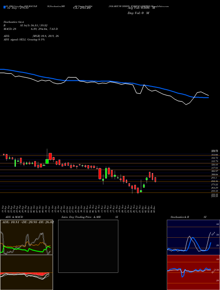Click the red RSI chart panel

click(193, 272)
